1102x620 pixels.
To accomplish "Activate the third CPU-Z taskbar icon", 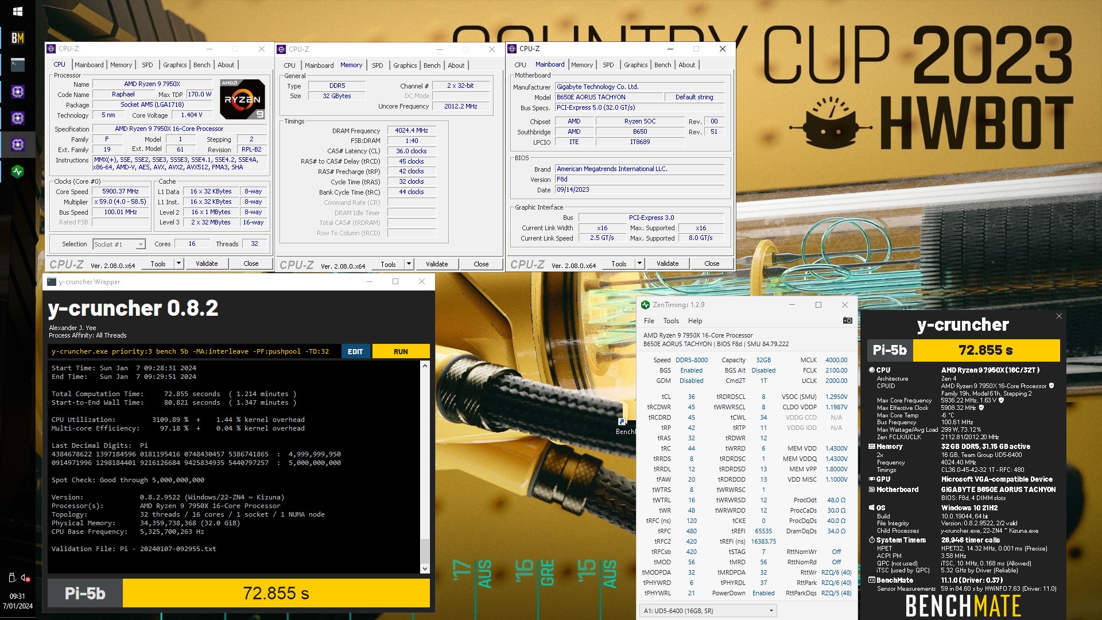I will tap(17, 144).
